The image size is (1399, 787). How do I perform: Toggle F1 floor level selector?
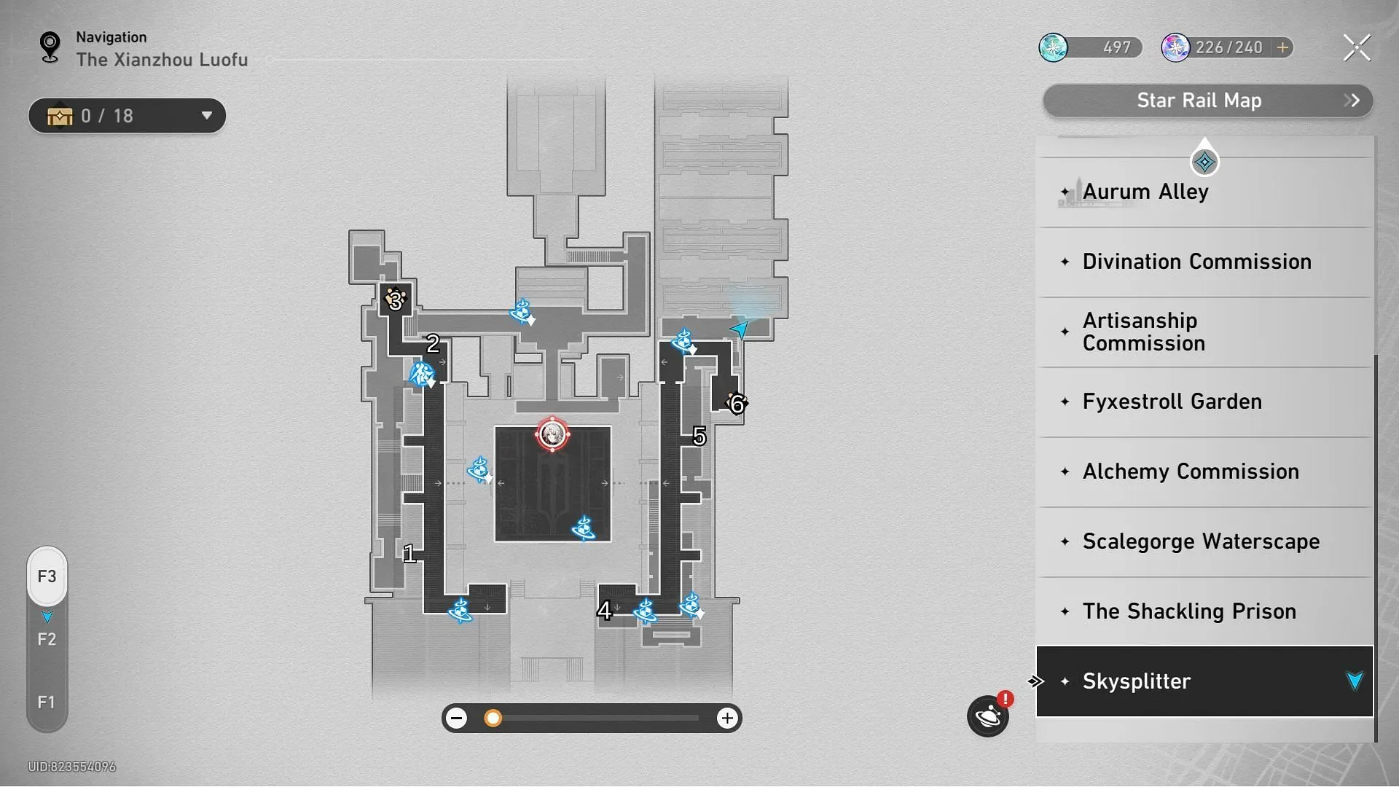pyautogui.click(x=46, y=702)
